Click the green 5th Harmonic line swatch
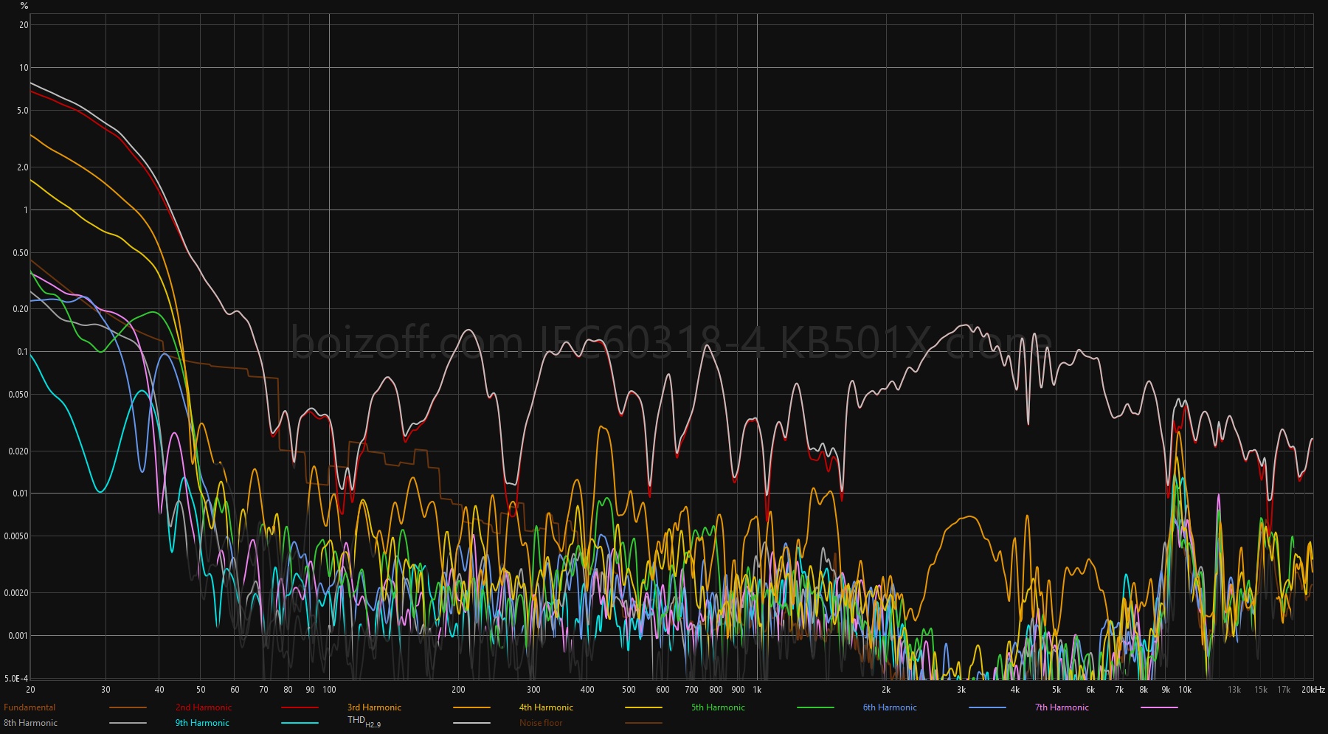Image resolution: width=1328 pixels, height=734 pixels. click(x=815, y=707)
